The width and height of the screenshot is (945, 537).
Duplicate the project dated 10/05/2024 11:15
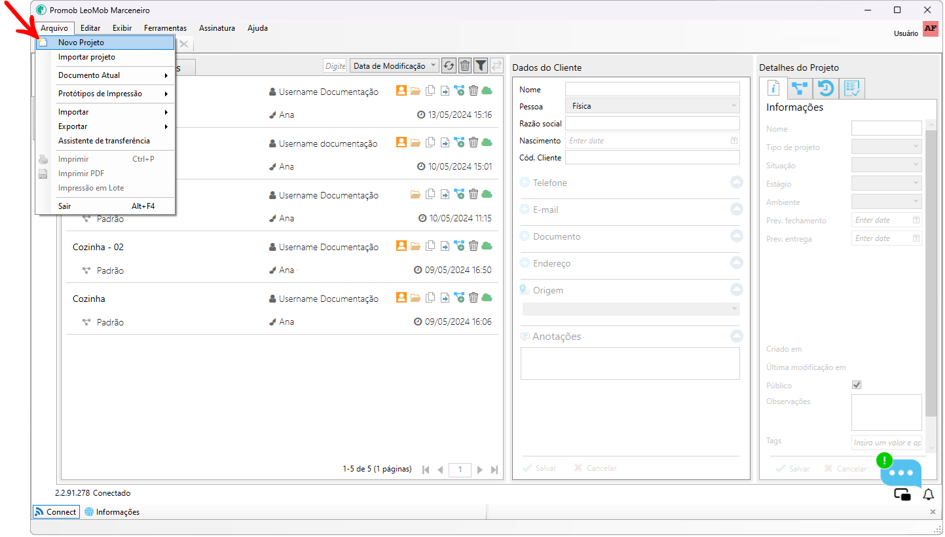point(430,194)
